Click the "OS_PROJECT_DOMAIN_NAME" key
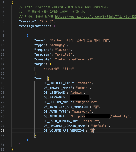Viewport: 136px width, 152px height. (x=65, y=126)
